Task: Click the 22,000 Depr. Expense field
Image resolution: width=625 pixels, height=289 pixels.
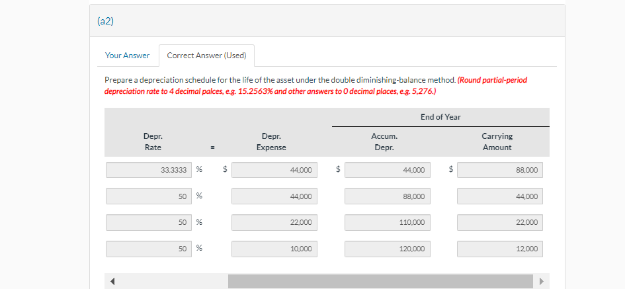Action: pyautogui.click(x=274, y=222)
